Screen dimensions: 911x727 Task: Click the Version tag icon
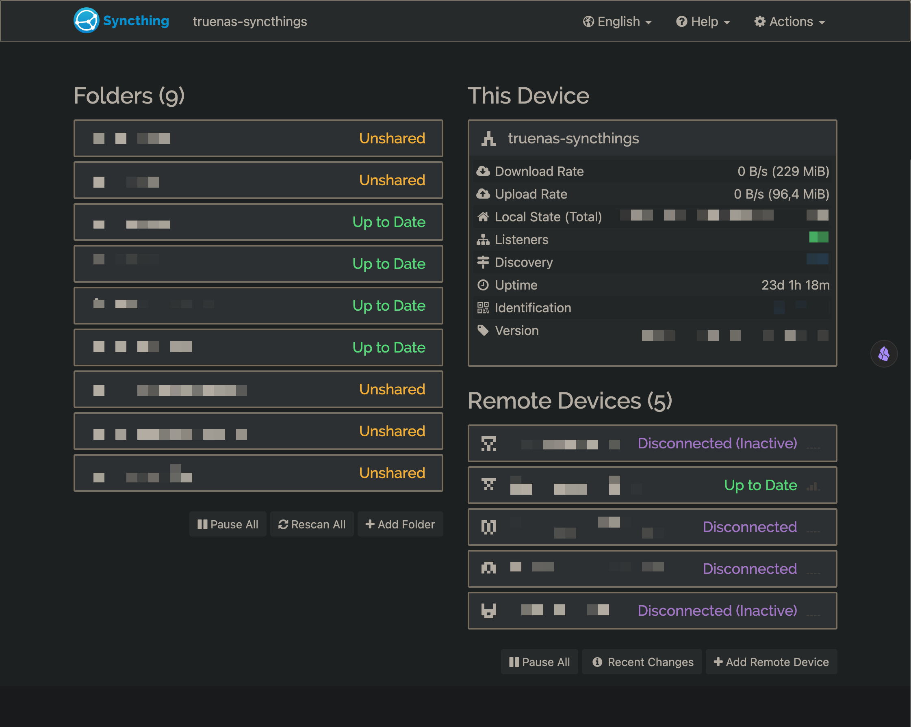[483, 330]
